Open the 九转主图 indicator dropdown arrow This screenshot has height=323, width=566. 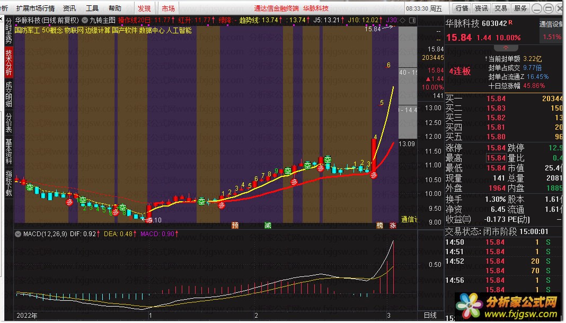coord(85,21)
